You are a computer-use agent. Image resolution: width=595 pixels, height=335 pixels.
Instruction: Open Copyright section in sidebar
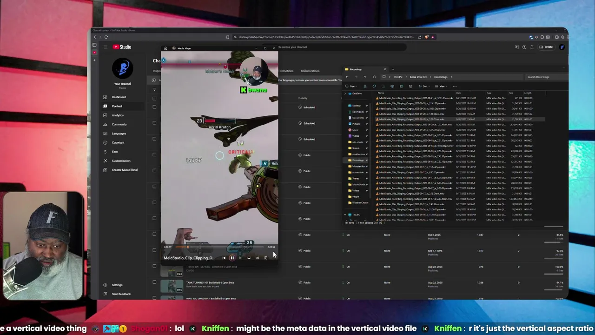click(118, 143)
